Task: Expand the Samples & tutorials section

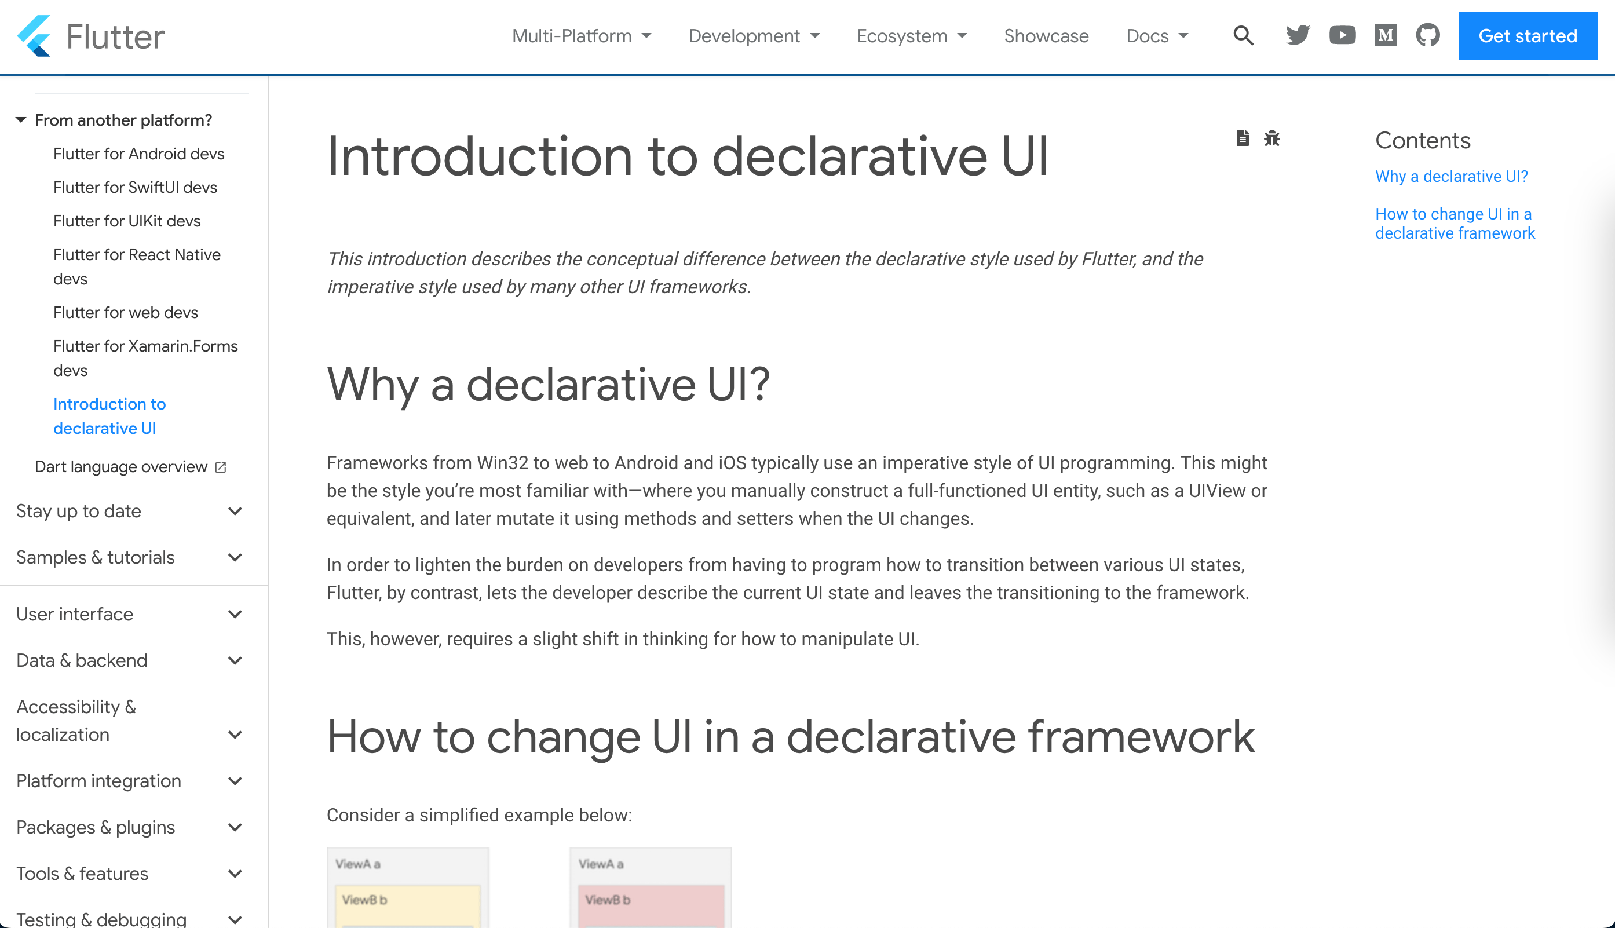Action: (129, 558)
